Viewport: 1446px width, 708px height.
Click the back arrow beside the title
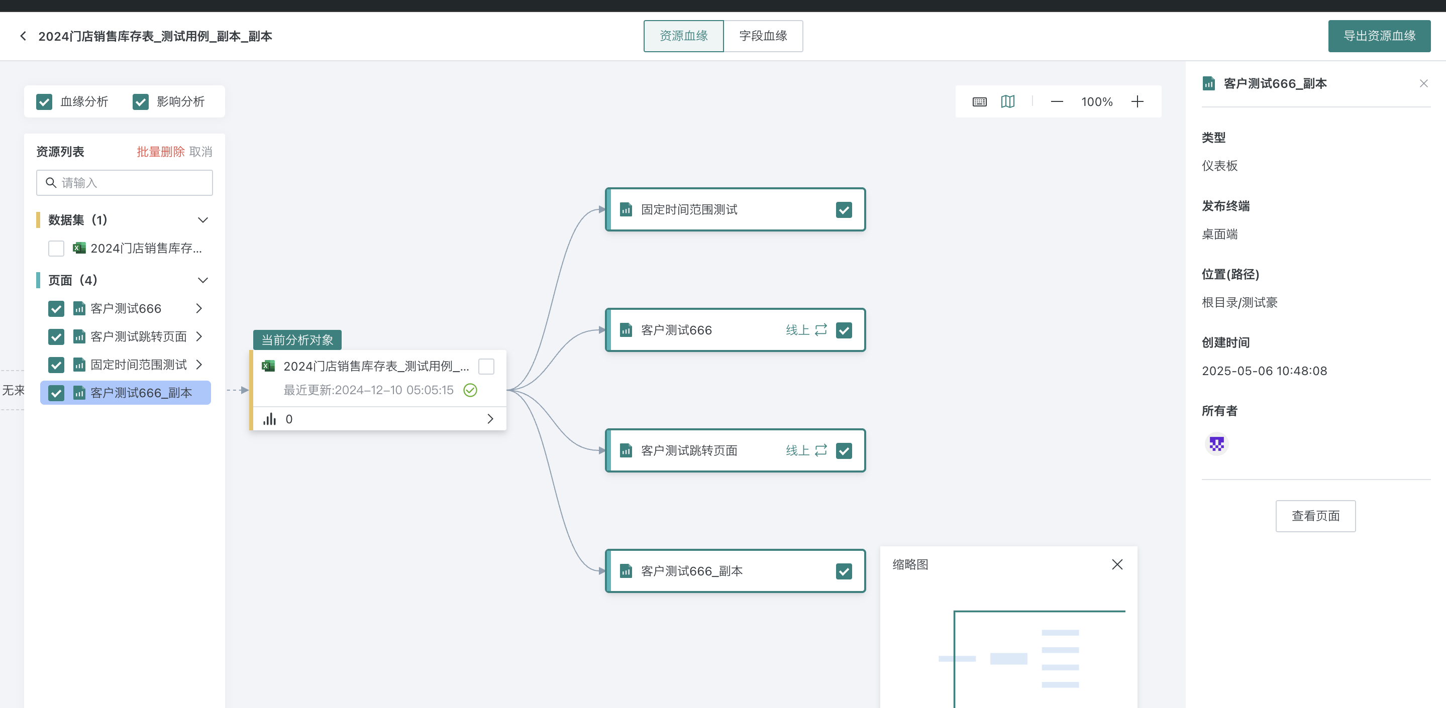(x=23, y=36)
